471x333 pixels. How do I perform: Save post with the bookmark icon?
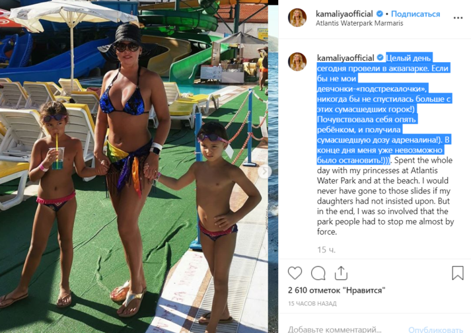click(458, 273)
